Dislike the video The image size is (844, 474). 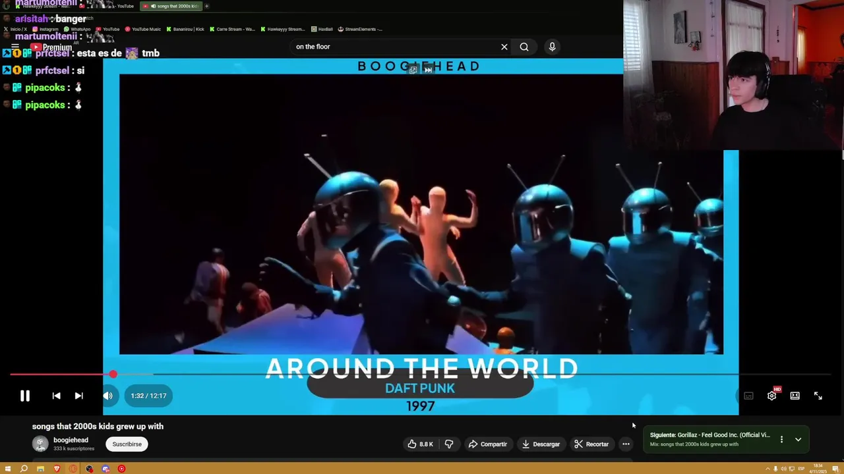(x=449, y=444)
